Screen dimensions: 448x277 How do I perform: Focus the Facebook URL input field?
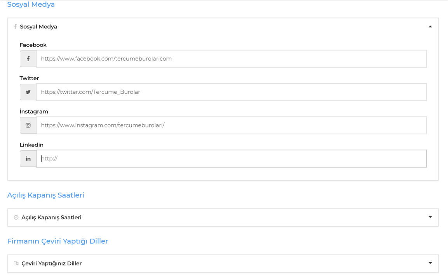232,59
